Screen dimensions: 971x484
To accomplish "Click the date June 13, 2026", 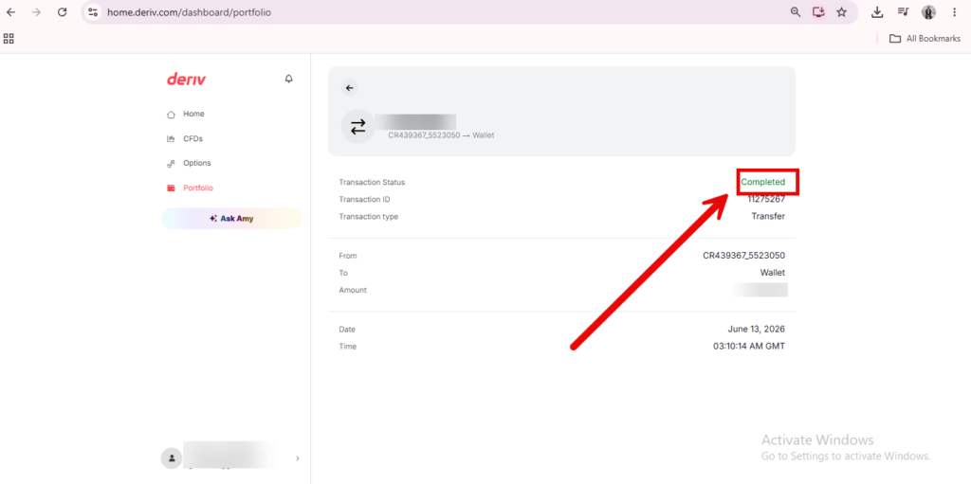I will (756, 330).
